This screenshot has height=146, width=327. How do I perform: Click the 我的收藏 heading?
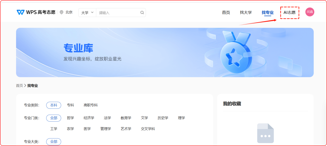[x=232, y=104]
